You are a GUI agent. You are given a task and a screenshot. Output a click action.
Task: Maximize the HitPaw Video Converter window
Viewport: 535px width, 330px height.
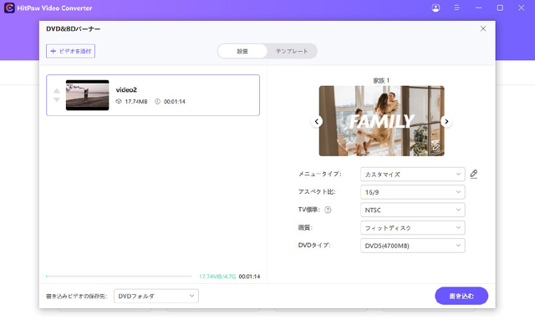[500, 8]
